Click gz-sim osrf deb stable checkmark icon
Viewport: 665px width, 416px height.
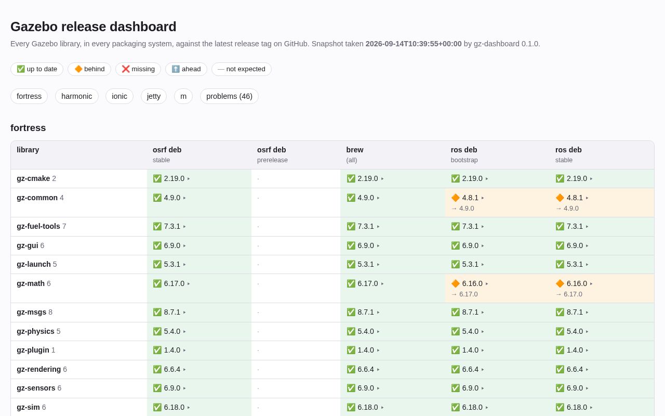pos(157,407)
